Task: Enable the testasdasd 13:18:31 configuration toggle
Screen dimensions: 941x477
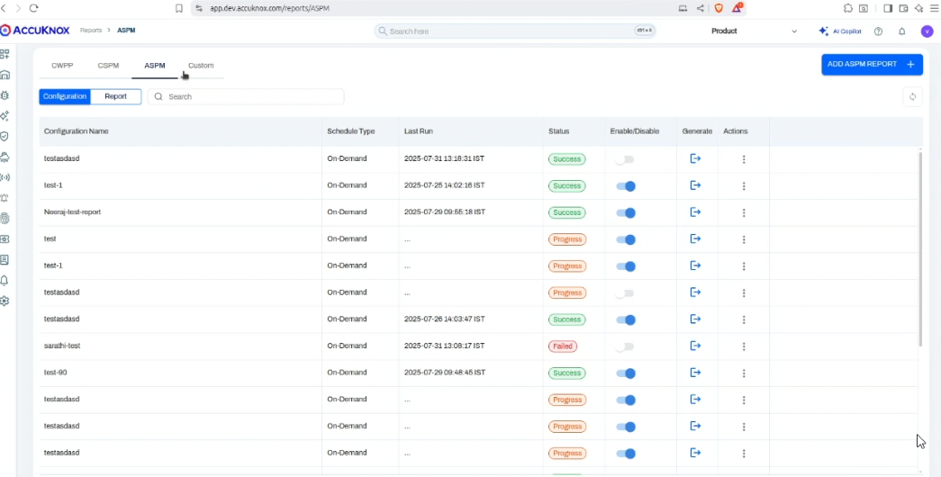Action: 625,159
